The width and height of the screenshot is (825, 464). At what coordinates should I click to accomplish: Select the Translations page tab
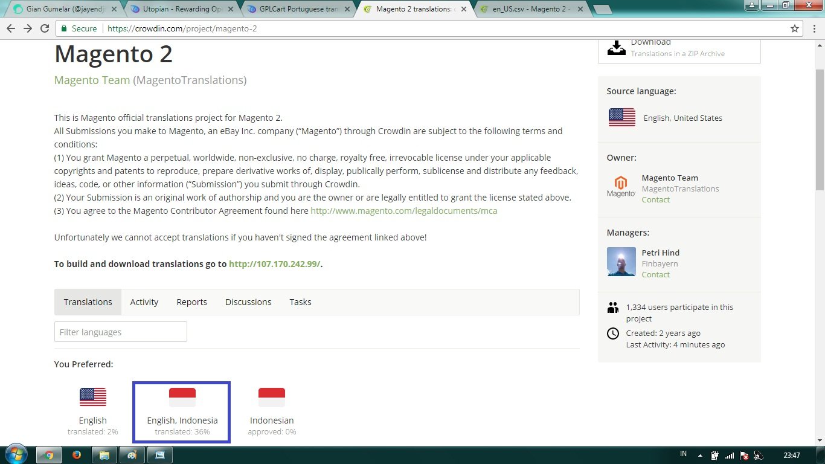(x=88, y=302)
